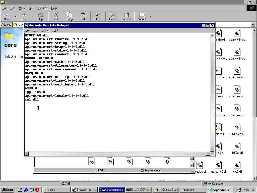Switch to Xp Sp3 DLLs taskbar button
Viewport: 257px width, 193px height.
(x=166, y=190)
